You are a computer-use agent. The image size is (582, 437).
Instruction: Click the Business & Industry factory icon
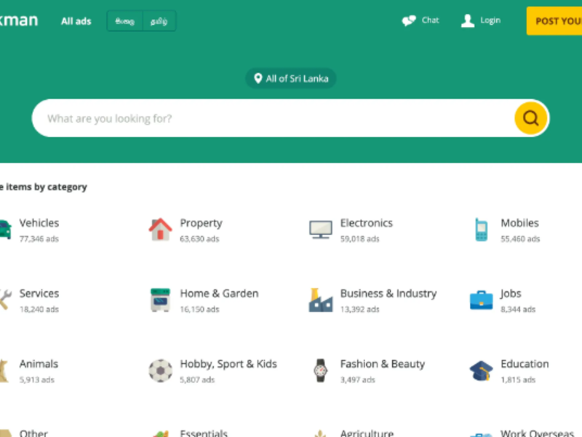pos(320,299)
